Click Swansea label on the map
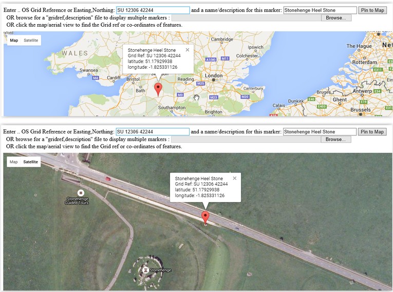 (x=89, y=70)
